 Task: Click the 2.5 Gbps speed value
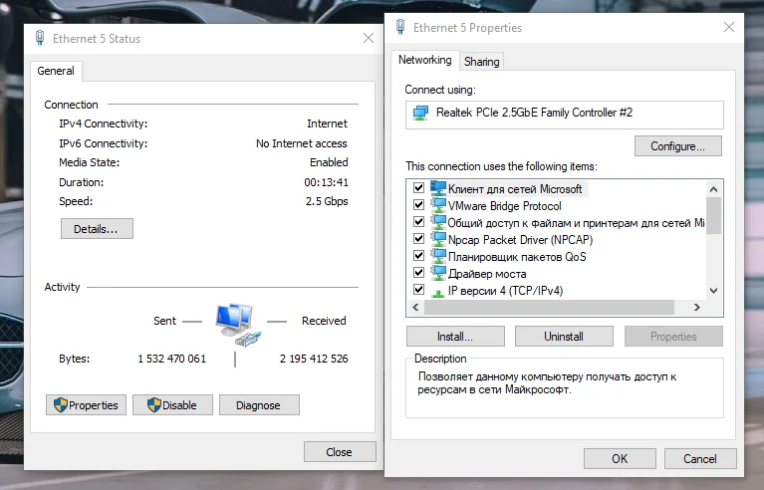pos(327,201)
